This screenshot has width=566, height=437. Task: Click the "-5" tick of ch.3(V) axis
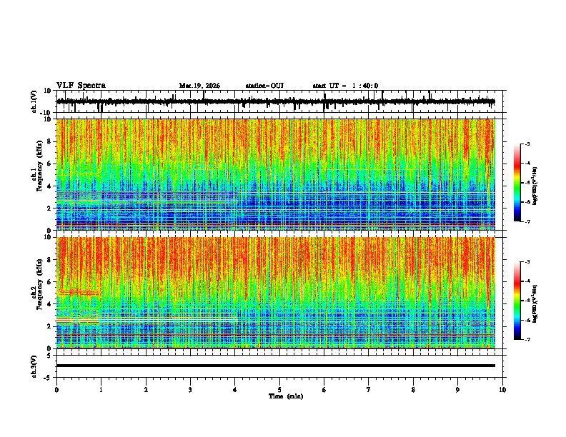pos(49,378)
